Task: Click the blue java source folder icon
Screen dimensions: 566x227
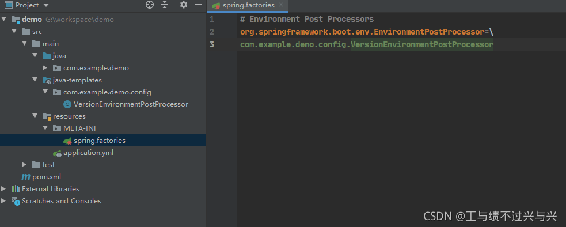Action: [47, 56]
